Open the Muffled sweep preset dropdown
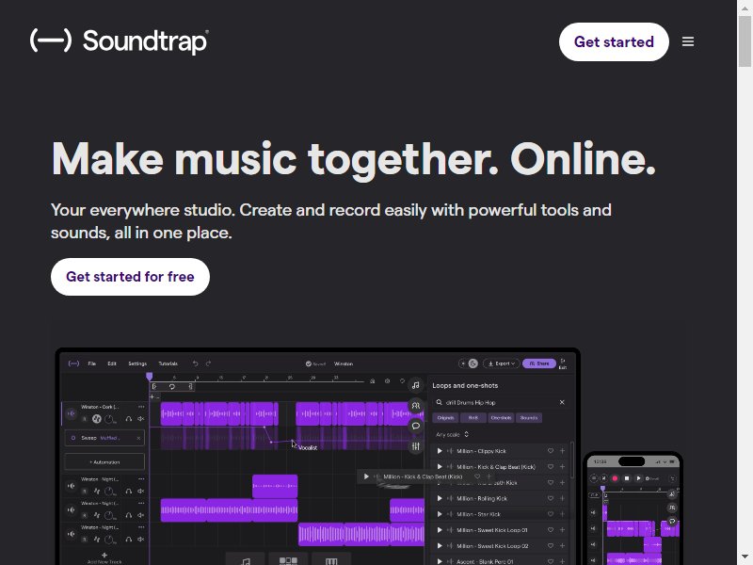 [110, 438]
